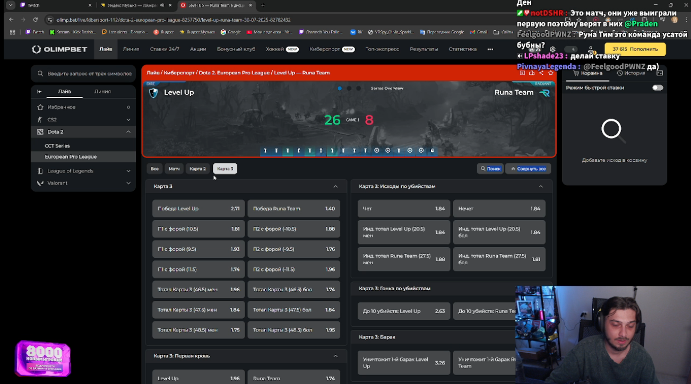This screenshot has width=691, height=384.
Task: Bet on Победа Level Up 2.71
Action: 198,208
